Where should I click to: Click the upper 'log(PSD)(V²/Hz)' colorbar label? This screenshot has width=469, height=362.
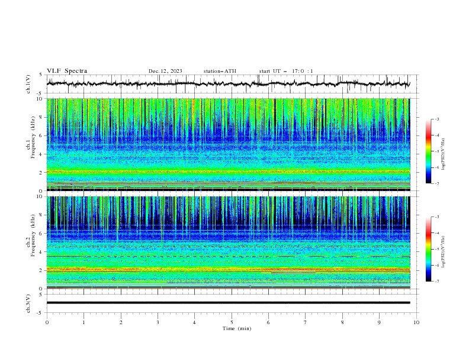443,154
